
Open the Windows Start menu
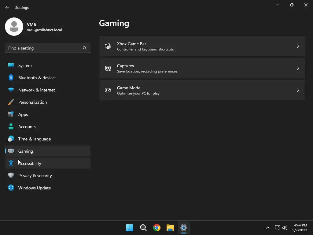130,228
